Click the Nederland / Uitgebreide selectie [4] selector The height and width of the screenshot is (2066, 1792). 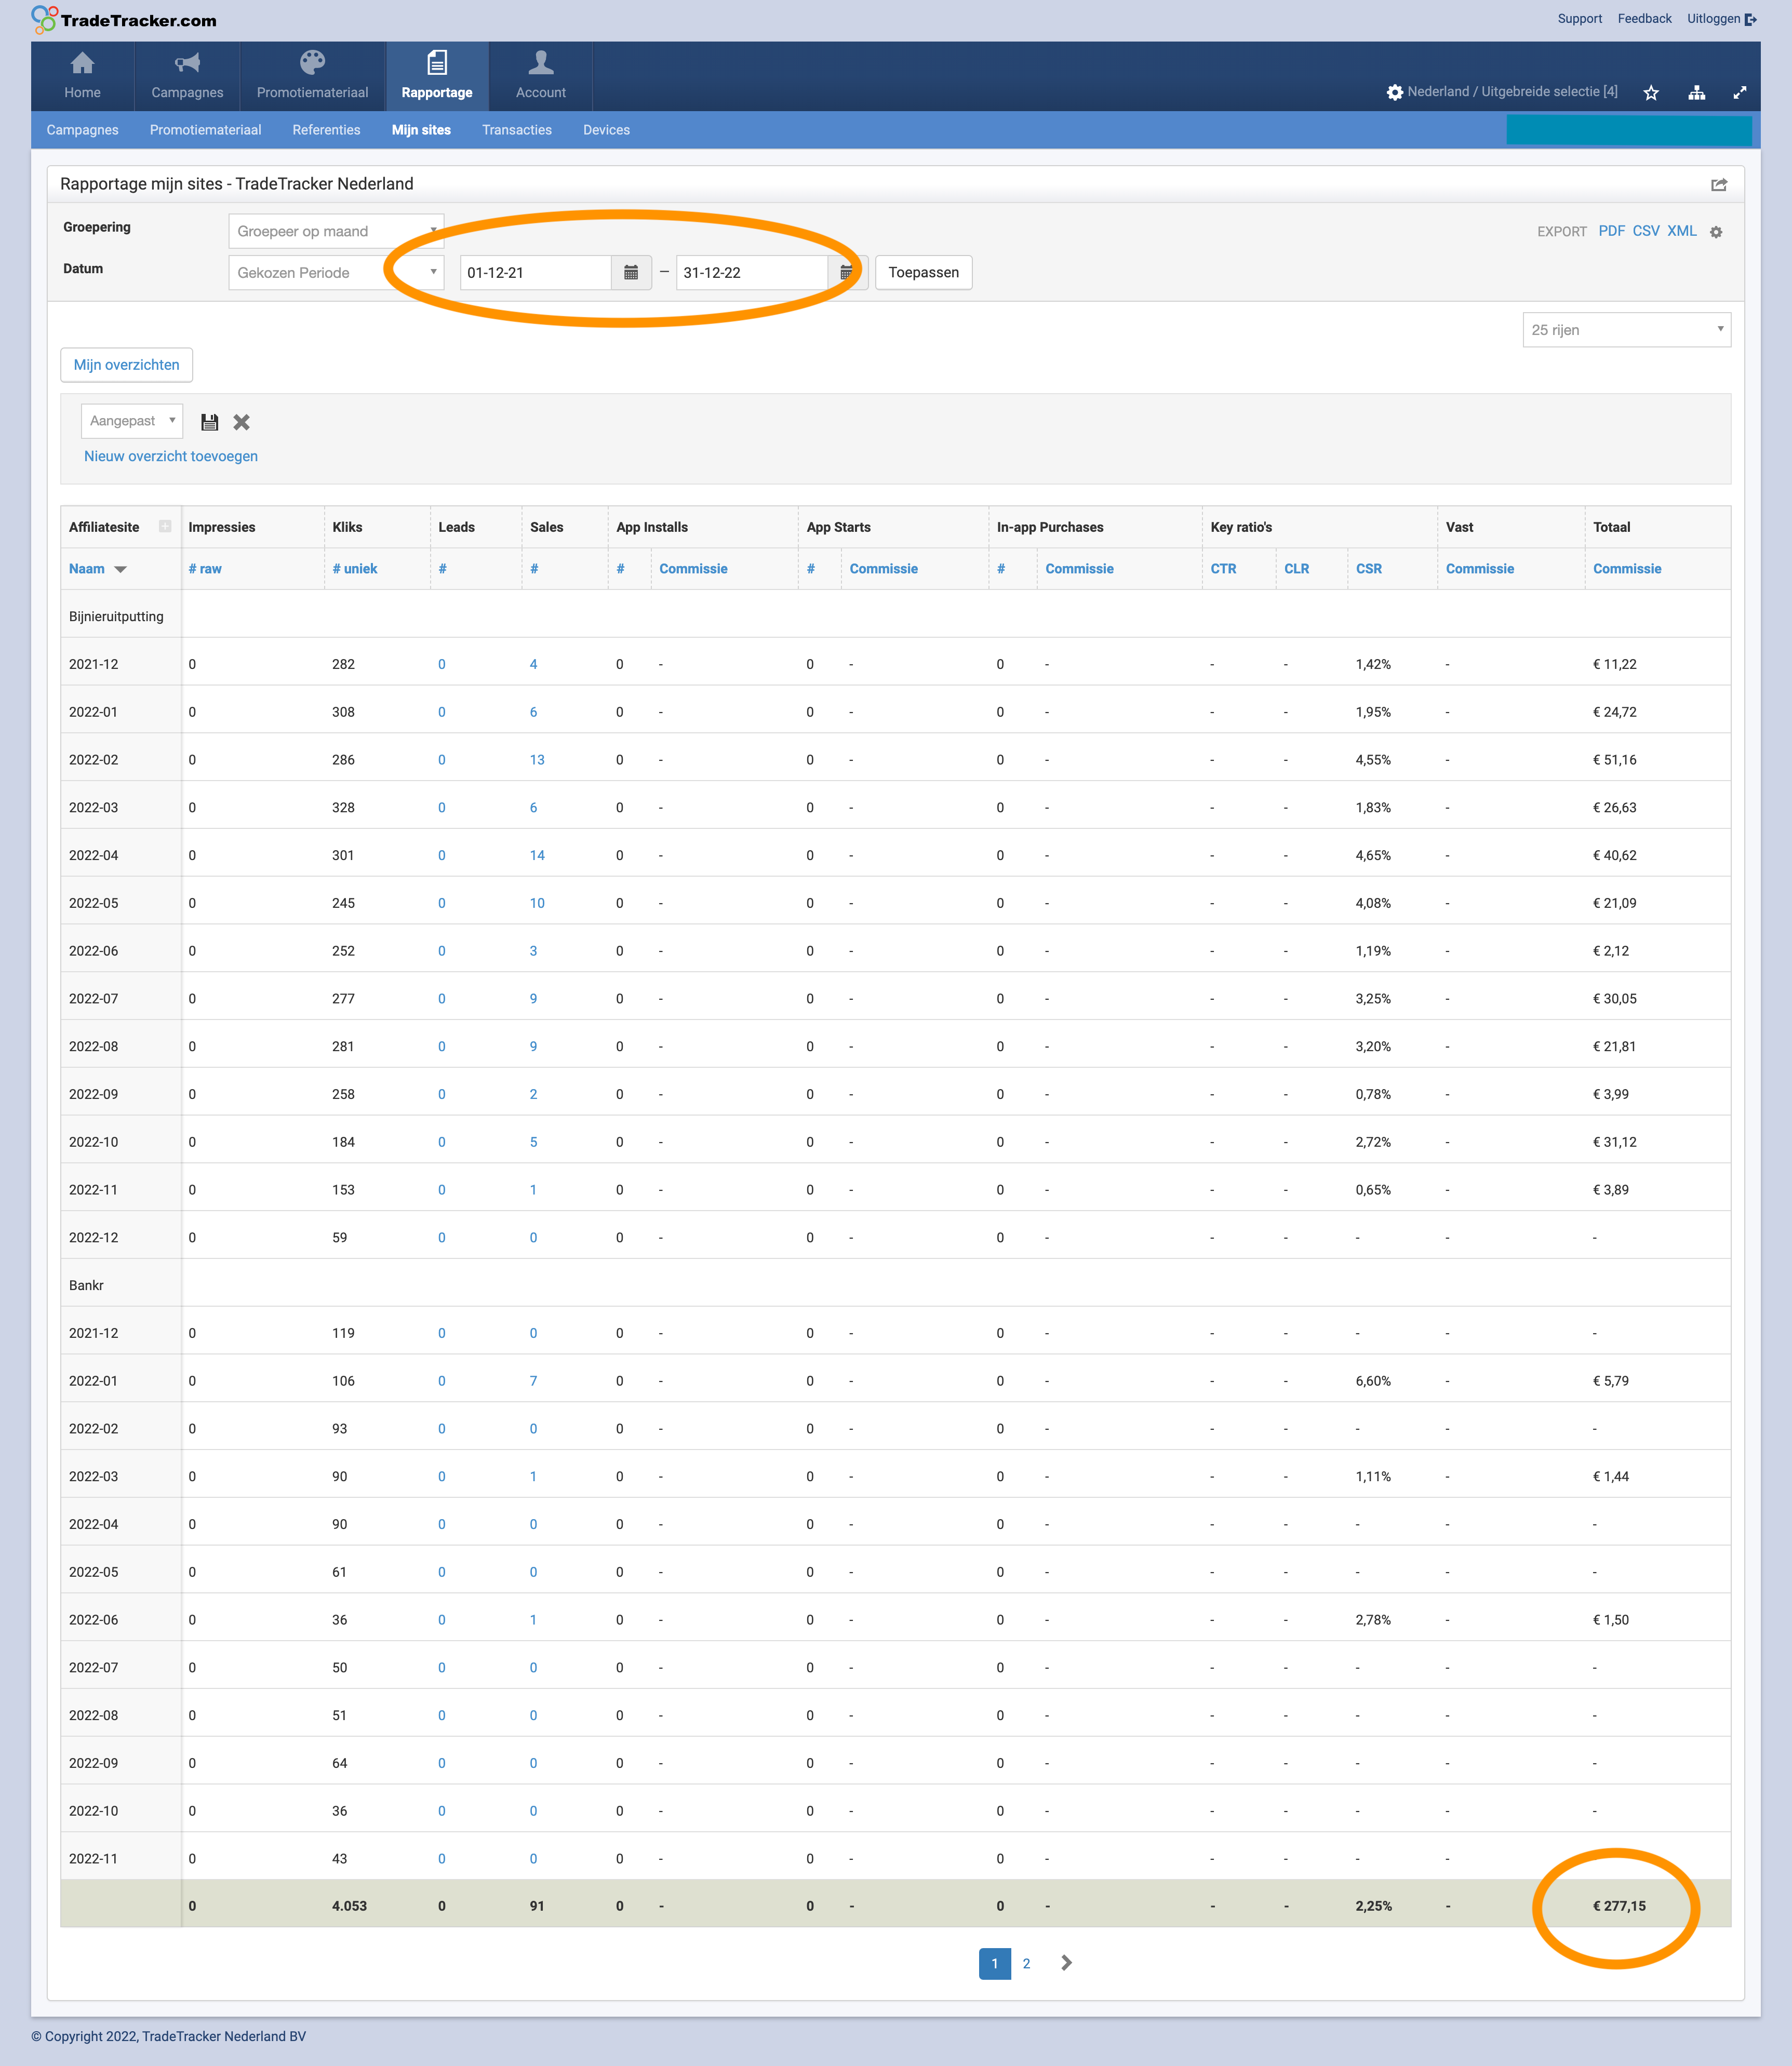1512,92
